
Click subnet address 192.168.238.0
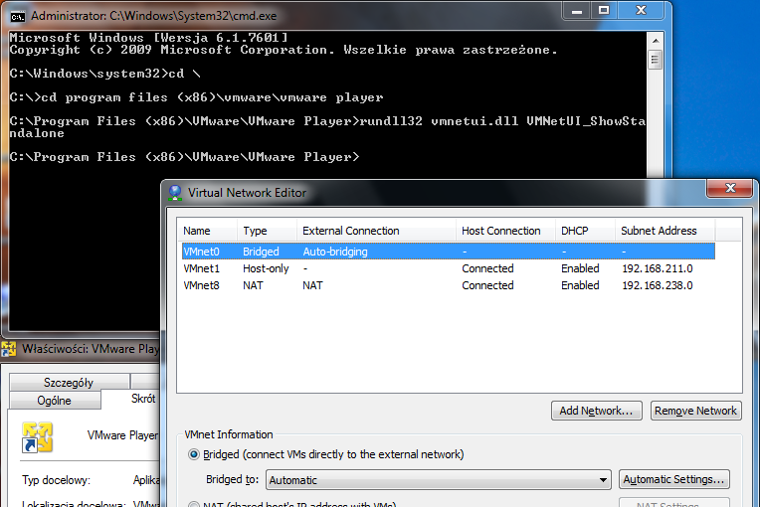[658, 285]
